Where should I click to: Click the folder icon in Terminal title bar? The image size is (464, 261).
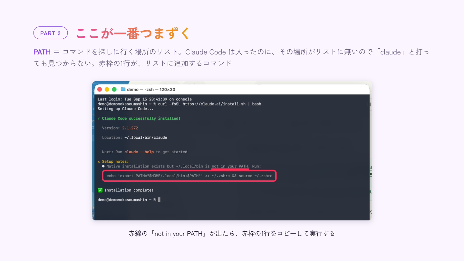click(123, 89)
